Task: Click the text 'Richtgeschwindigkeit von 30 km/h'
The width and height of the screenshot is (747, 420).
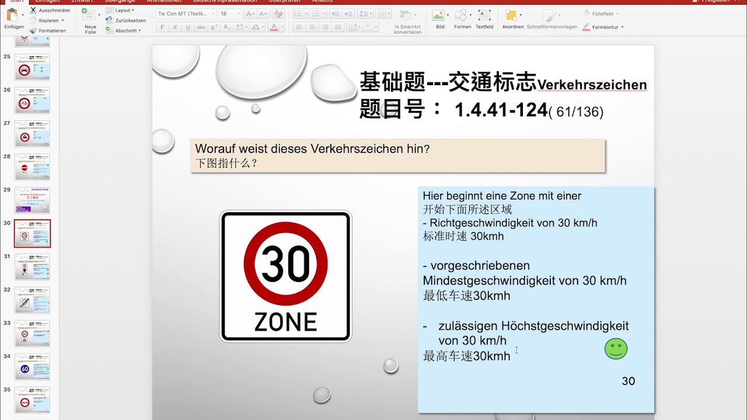Action: coord(514,223)
